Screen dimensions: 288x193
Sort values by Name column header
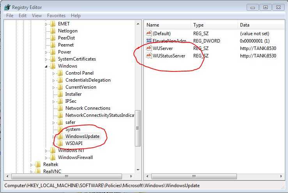tap(168, 25)
